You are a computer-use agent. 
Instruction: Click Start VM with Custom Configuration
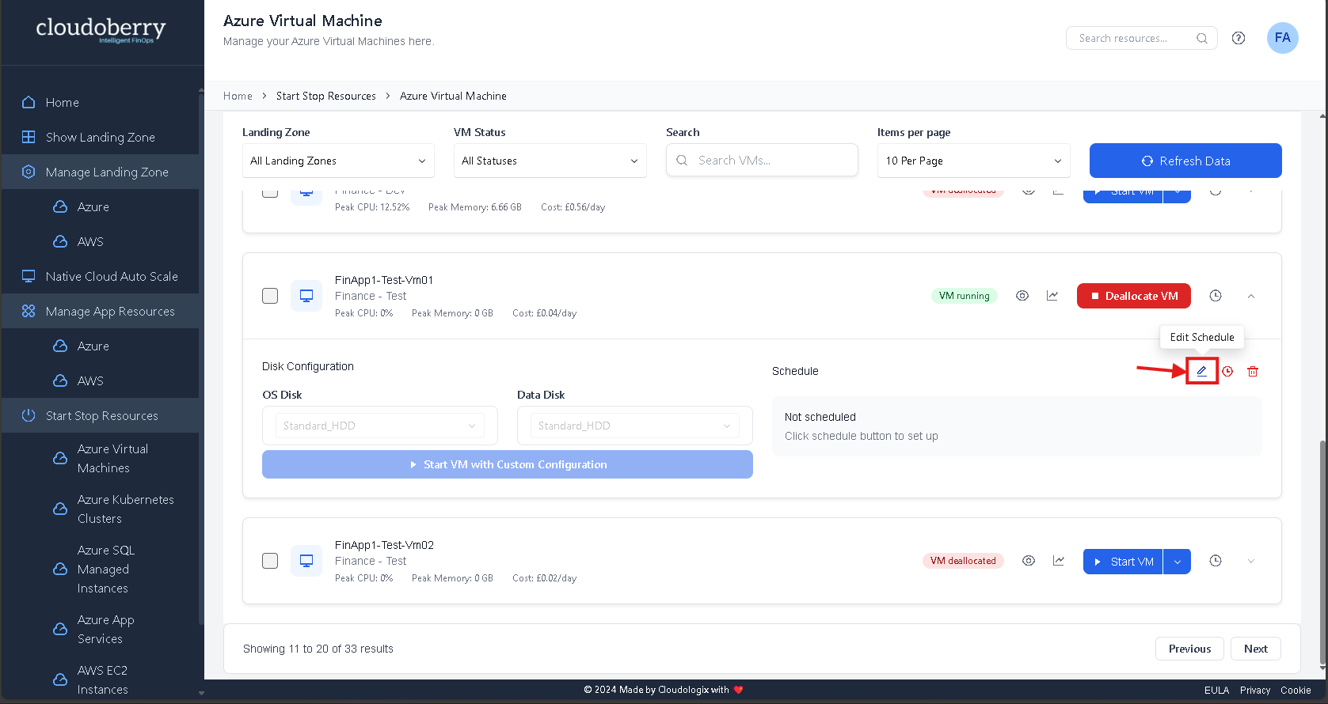tap(508, 464)
